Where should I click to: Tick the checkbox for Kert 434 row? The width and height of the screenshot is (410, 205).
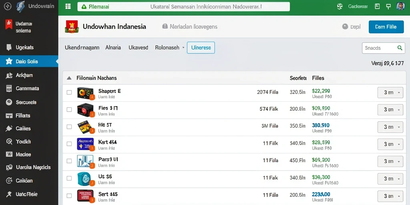point(69,144)
